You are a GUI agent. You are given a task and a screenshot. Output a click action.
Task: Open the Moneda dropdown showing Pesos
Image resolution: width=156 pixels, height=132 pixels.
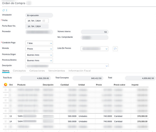(x=39, y=49)
